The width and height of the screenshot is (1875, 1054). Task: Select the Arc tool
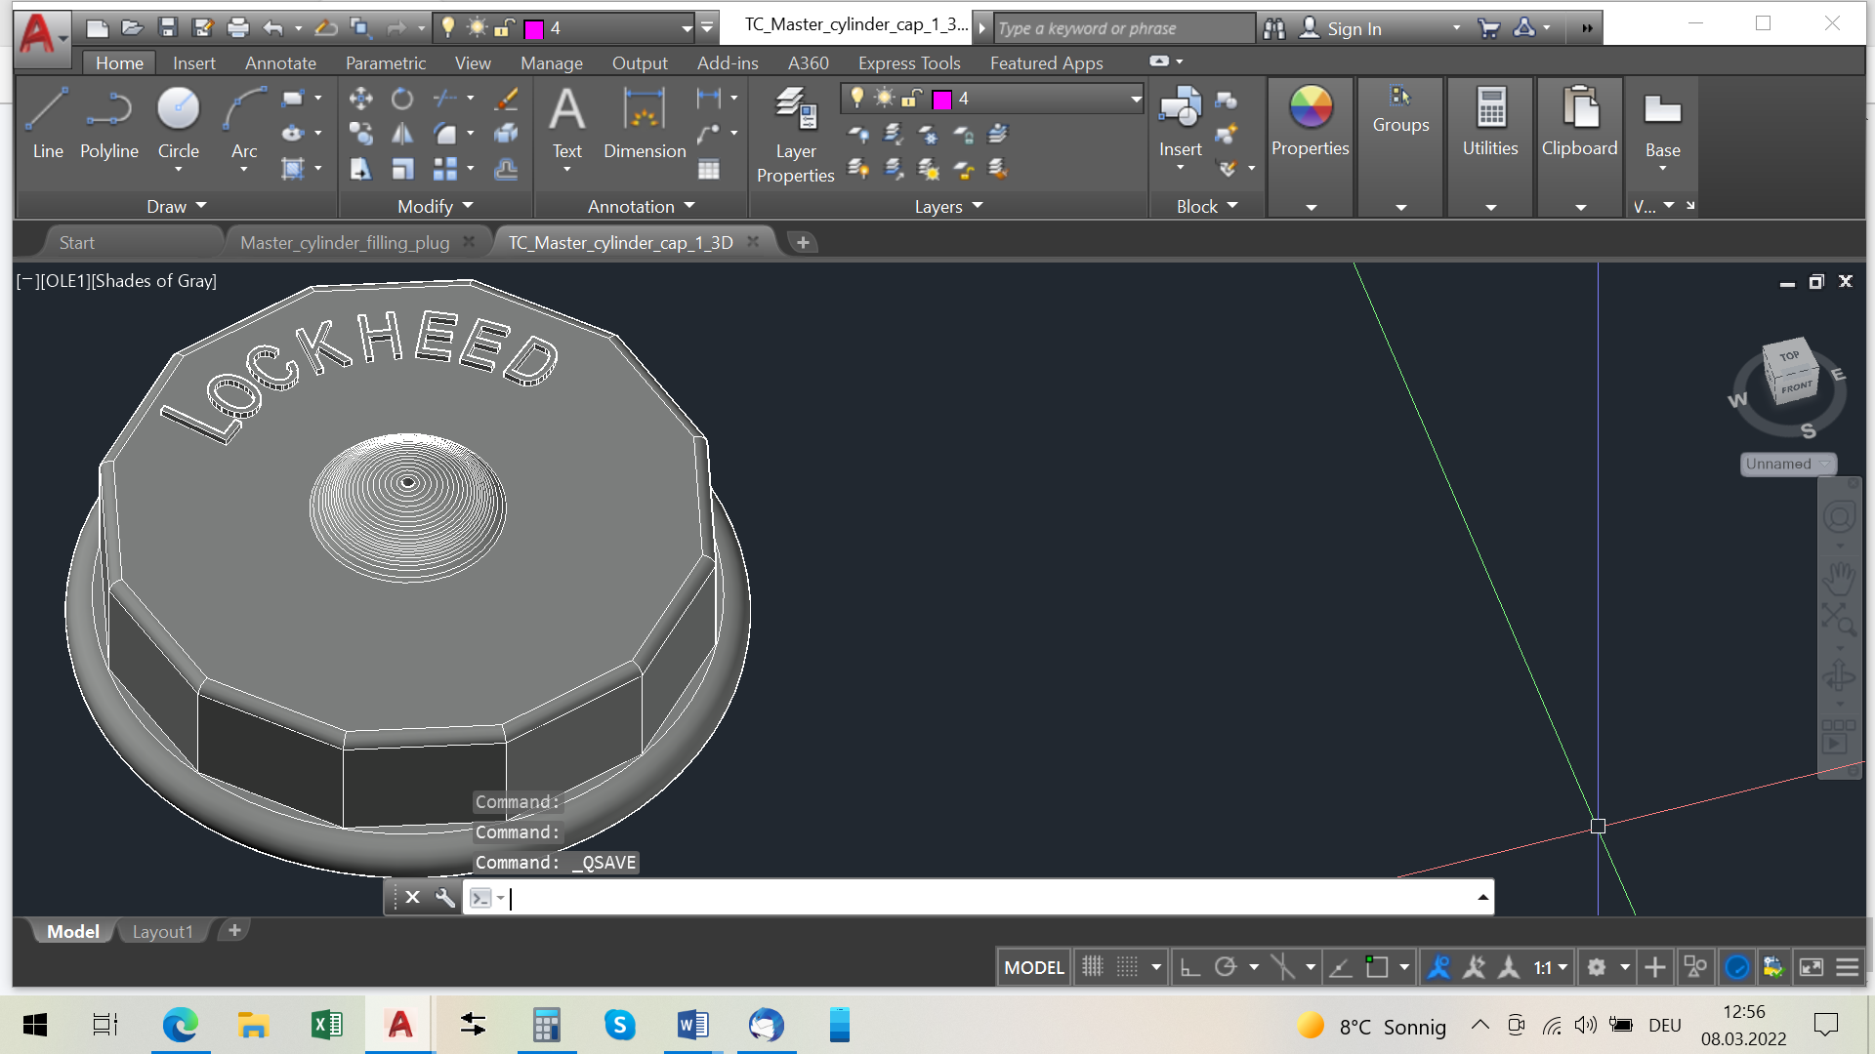click(x=244, y=122)
